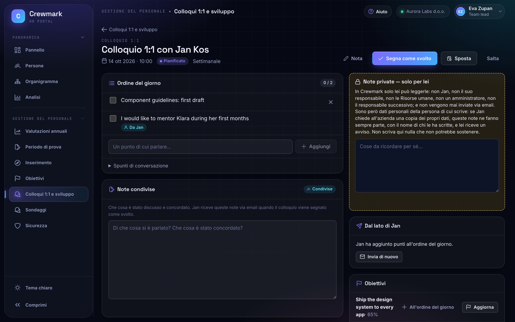The width and height of the screenshot is (515, 322).
Task: Click Aggiorna for the design system goal
Action: [x=480, y=307]
